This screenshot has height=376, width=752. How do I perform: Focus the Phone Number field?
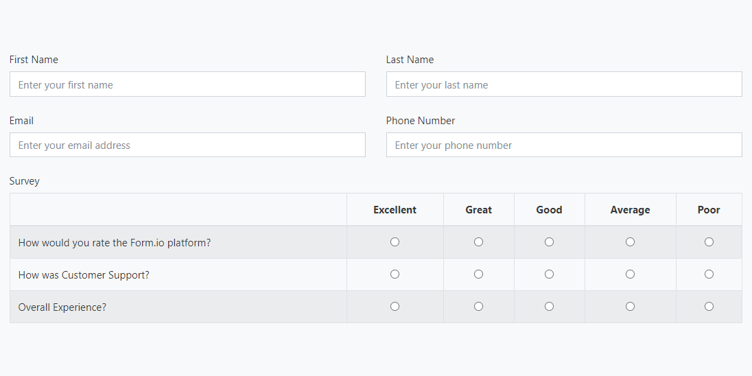[564, 145]
